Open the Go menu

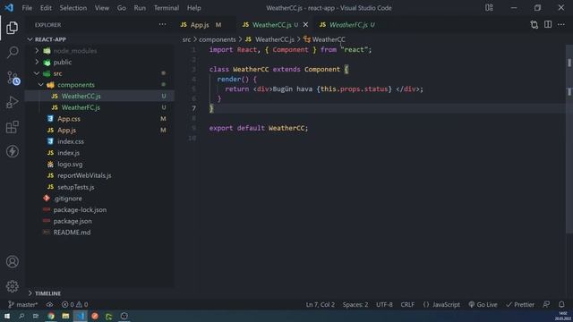click(x=122, y=8)
